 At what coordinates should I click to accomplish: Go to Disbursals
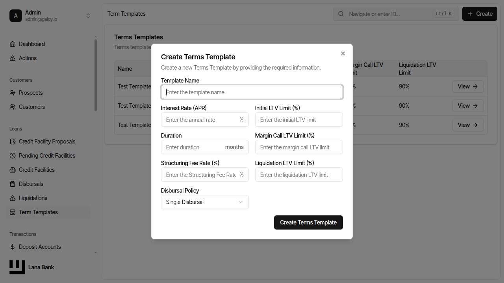(31, 184)
